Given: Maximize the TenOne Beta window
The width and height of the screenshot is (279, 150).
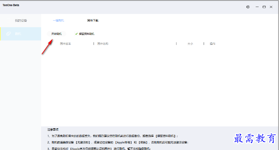Looking at the screenshot, I should click(x=264, y=7).
